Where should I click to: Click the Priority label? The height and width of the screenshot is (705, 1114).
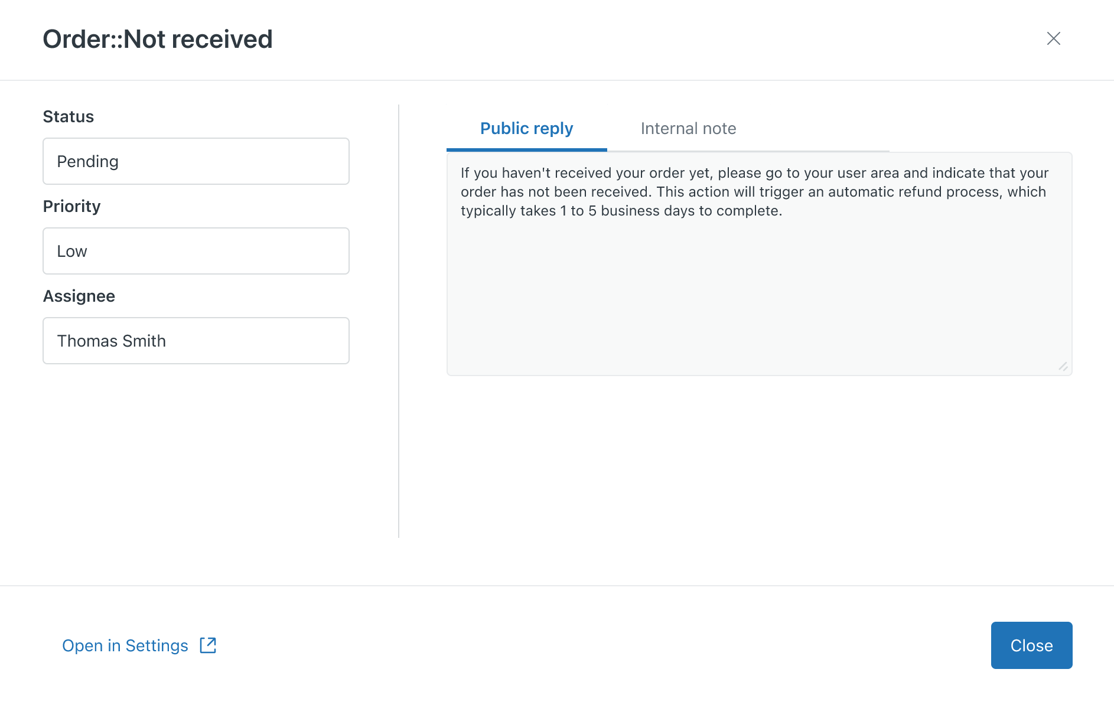tap(72, 206)
